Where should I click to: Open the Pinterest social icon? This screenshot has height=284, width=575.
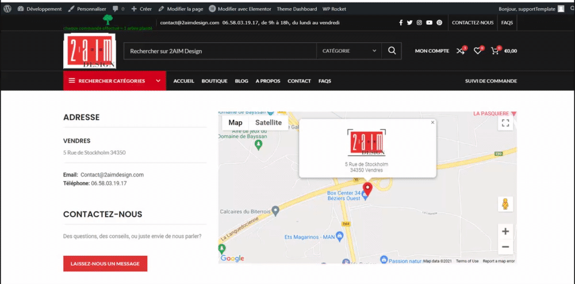click(439, 23)
